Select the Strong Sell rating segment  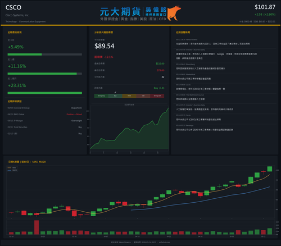click(157, 96)
